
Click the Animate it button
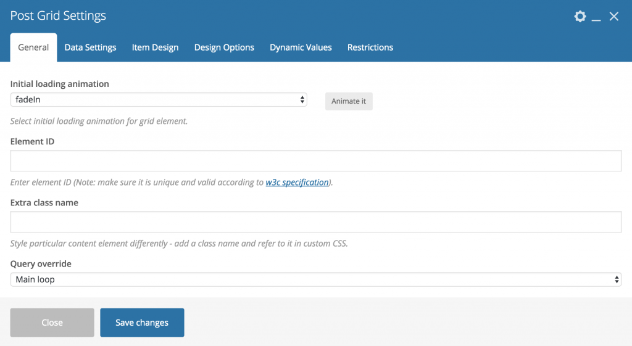tap(349, 101)
